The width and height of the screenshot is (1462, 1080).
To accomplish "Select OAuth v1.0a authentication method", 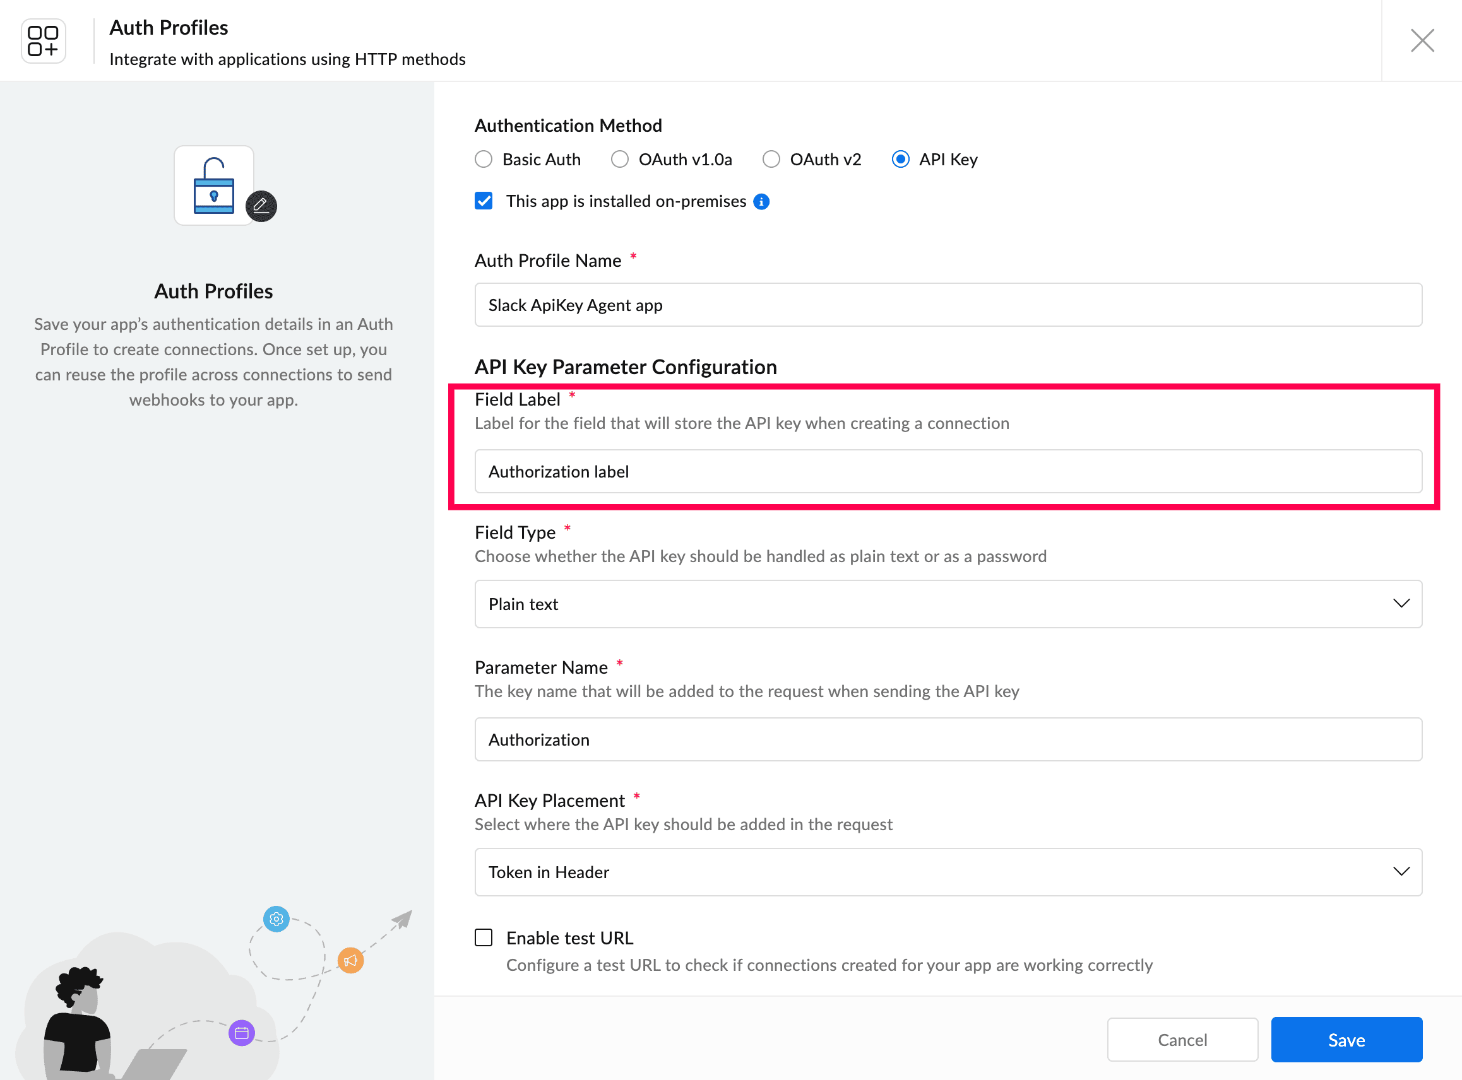I will [619, 160].
